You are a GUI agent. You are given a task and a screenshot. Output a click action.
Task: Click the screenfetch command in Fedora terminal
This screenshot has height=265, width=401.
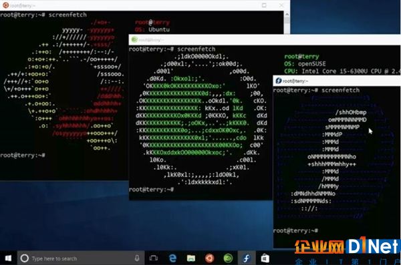[x=340, y=90]
